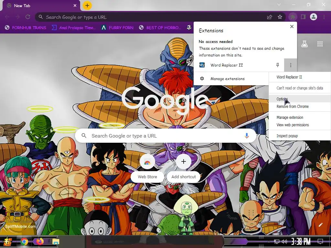Click the browser Forward arrow
Image resolution: width=331 pixels, height=248 pixels.
click(x=17, y=17)
